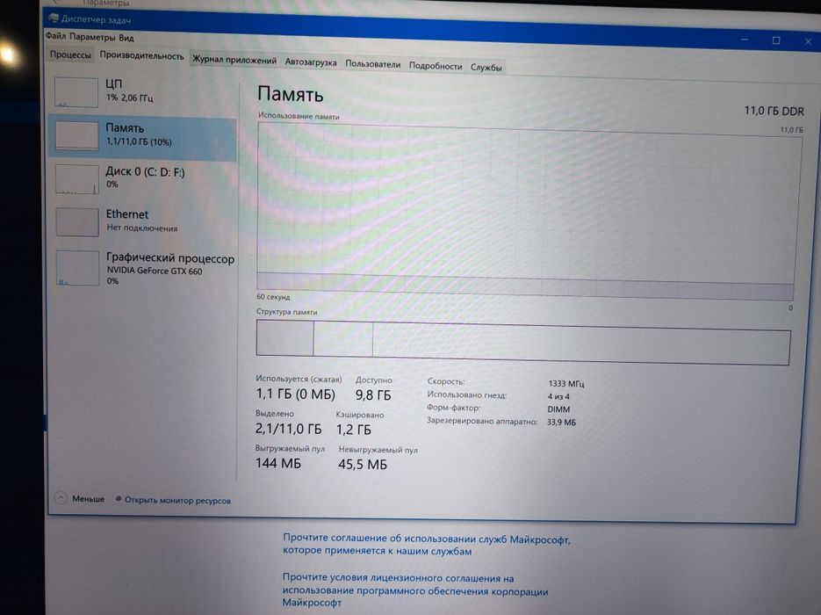This screenshot has width=821, height=615.
Task: Minimize the Task Manager window
Action: pyautogui.click(x=745, y=40)
